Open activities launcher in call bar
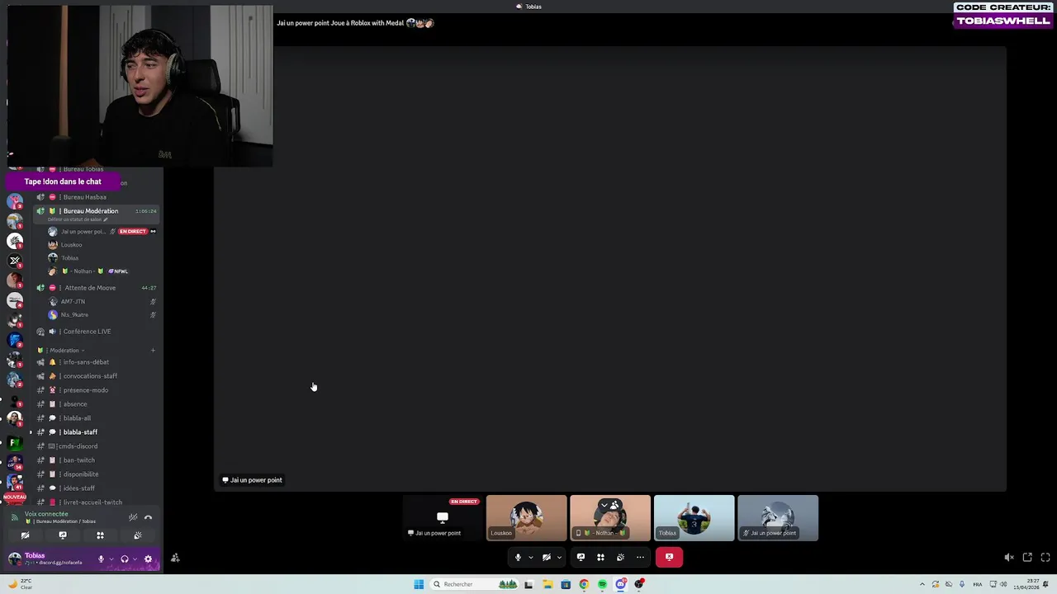Screen dimensions: 1057x594 coord(600,557)
